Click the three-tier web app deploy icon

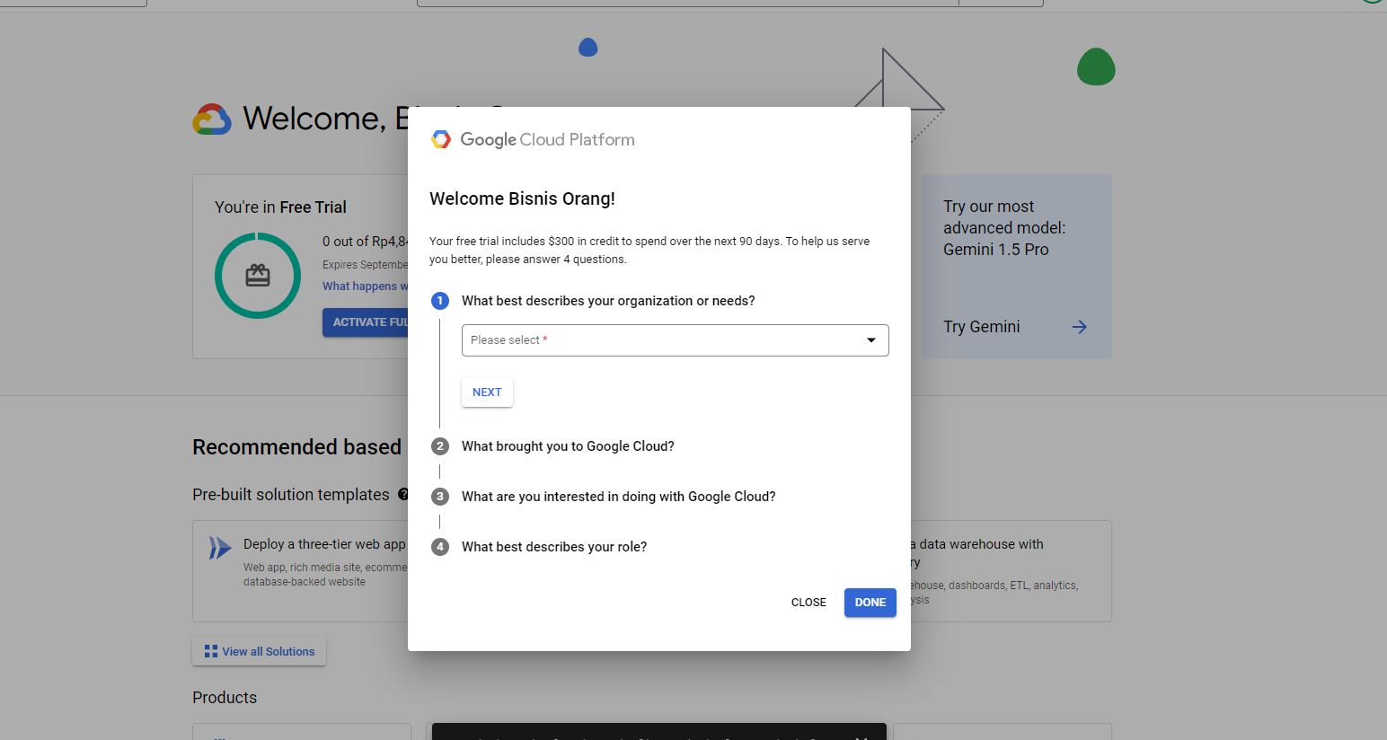pyautogui.click(x=219, y=548)
